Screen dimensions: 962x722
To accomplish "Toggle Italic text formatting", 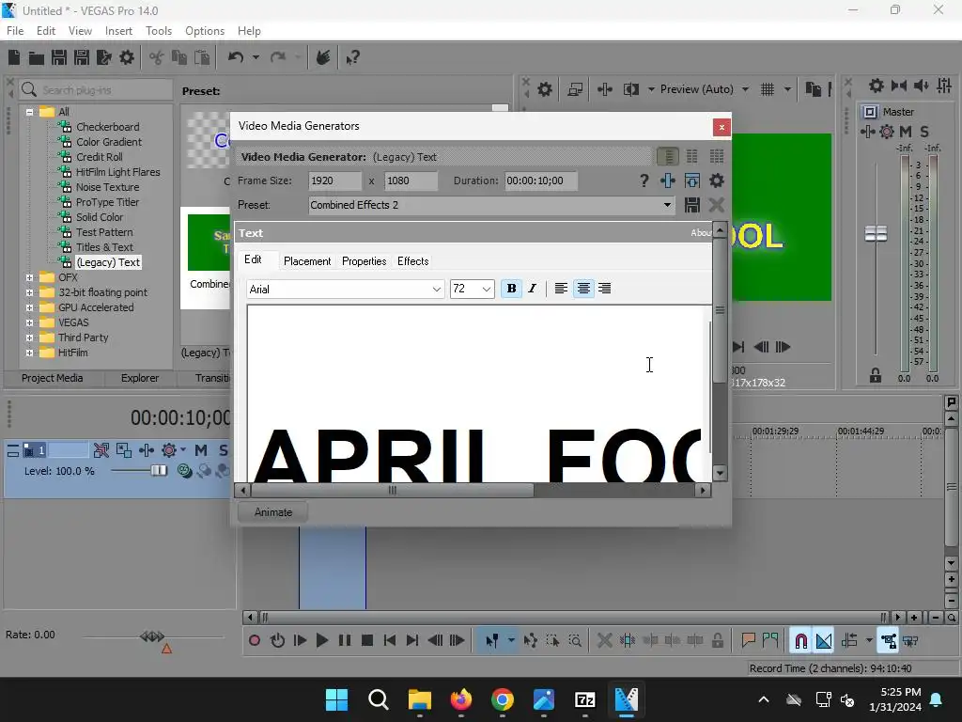I will click(532, 289).
